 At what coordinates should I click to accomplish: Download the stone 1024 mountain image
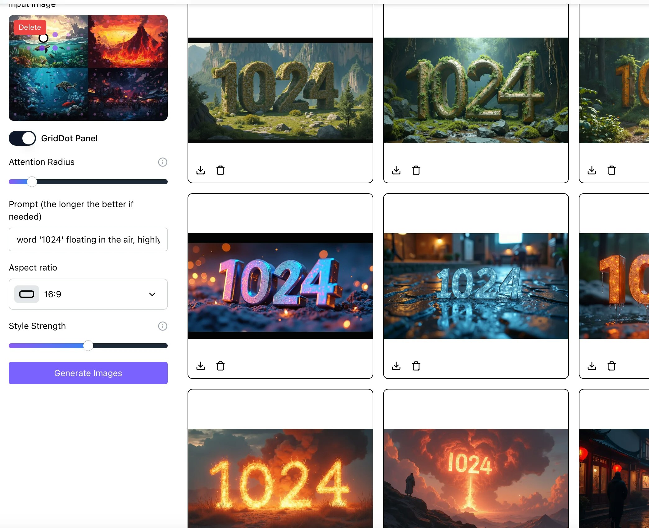(x=201, y=170)
